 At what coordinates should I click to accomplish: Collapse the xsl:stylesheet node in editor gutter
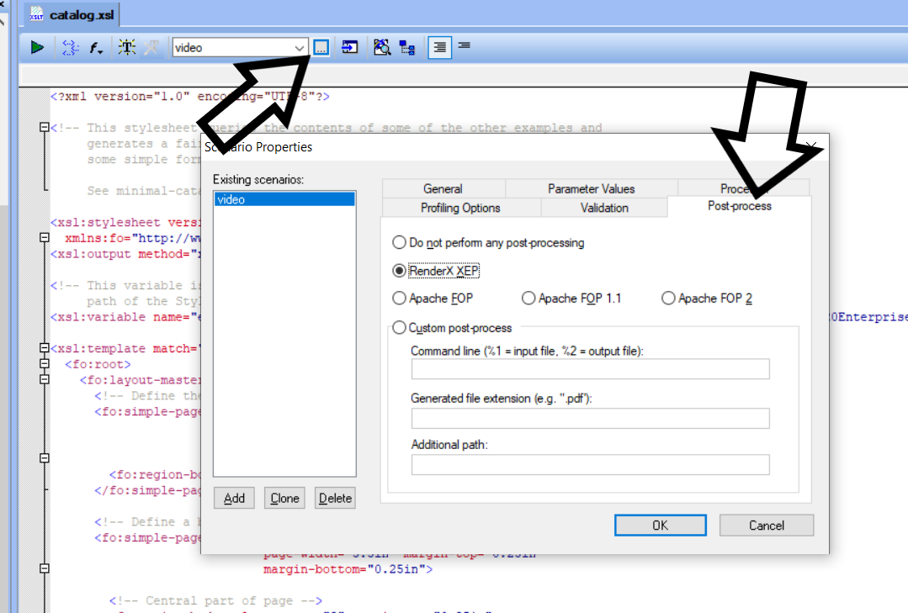pyautogui.click(x=45, y=238)
